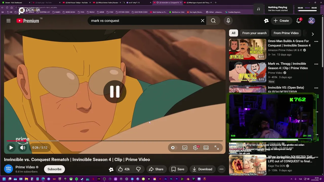Subscribe to the Prime Video channel
The height and width of the screenshot is (182, 324).
point(54,169)
